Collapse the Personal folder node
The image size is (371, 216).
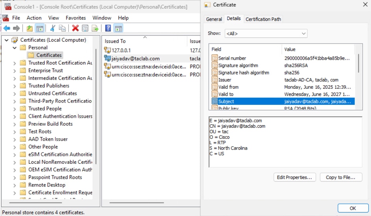point(15,48)
